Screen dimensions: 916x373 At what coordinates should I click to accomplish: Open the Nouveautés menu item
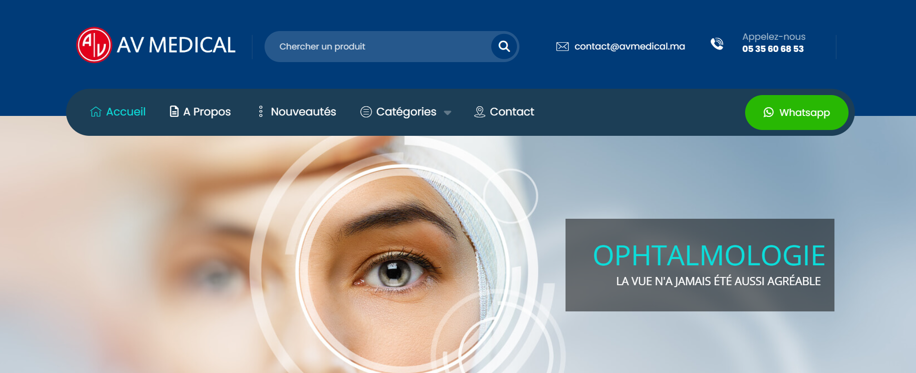(297, 112)
